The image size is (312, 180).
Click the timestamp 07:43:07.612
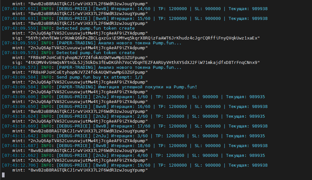pos(20,9)
